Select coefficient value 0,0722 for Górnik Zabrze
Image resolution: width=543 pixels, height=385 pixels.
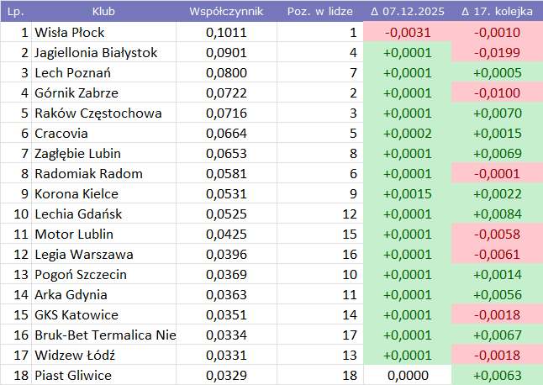[226, 93]
